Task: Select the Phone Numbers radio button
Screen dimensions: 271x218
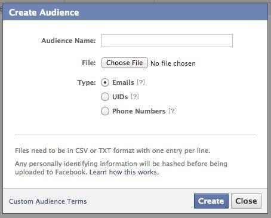Action: (105, 111)
